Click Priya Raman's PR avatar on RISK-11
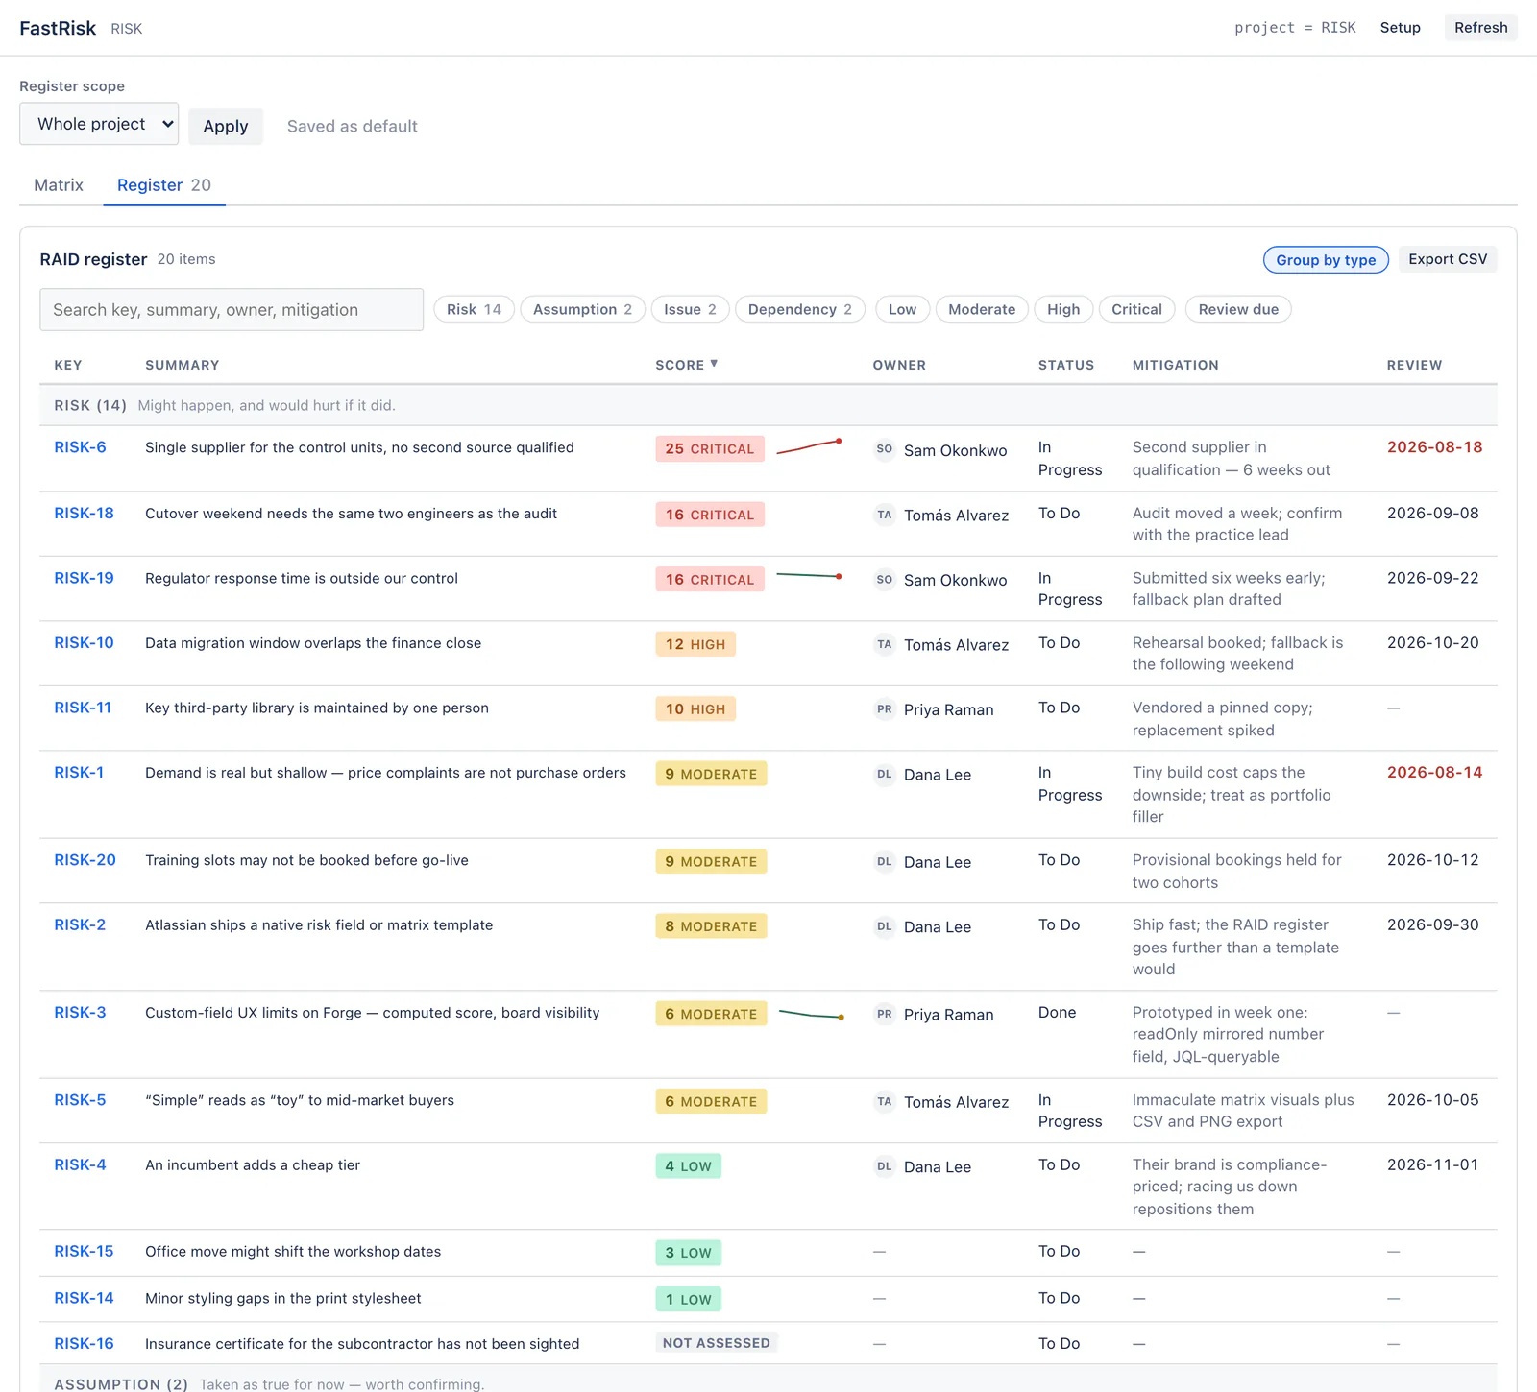The image size is (1537, 1392). point(885,709)
